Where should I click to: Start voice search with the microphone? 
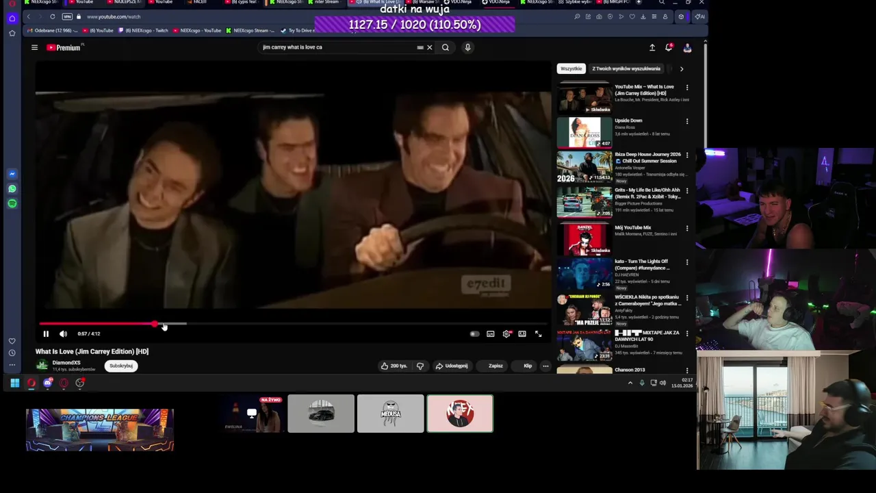pyautogui.click(x=467, y=47)
